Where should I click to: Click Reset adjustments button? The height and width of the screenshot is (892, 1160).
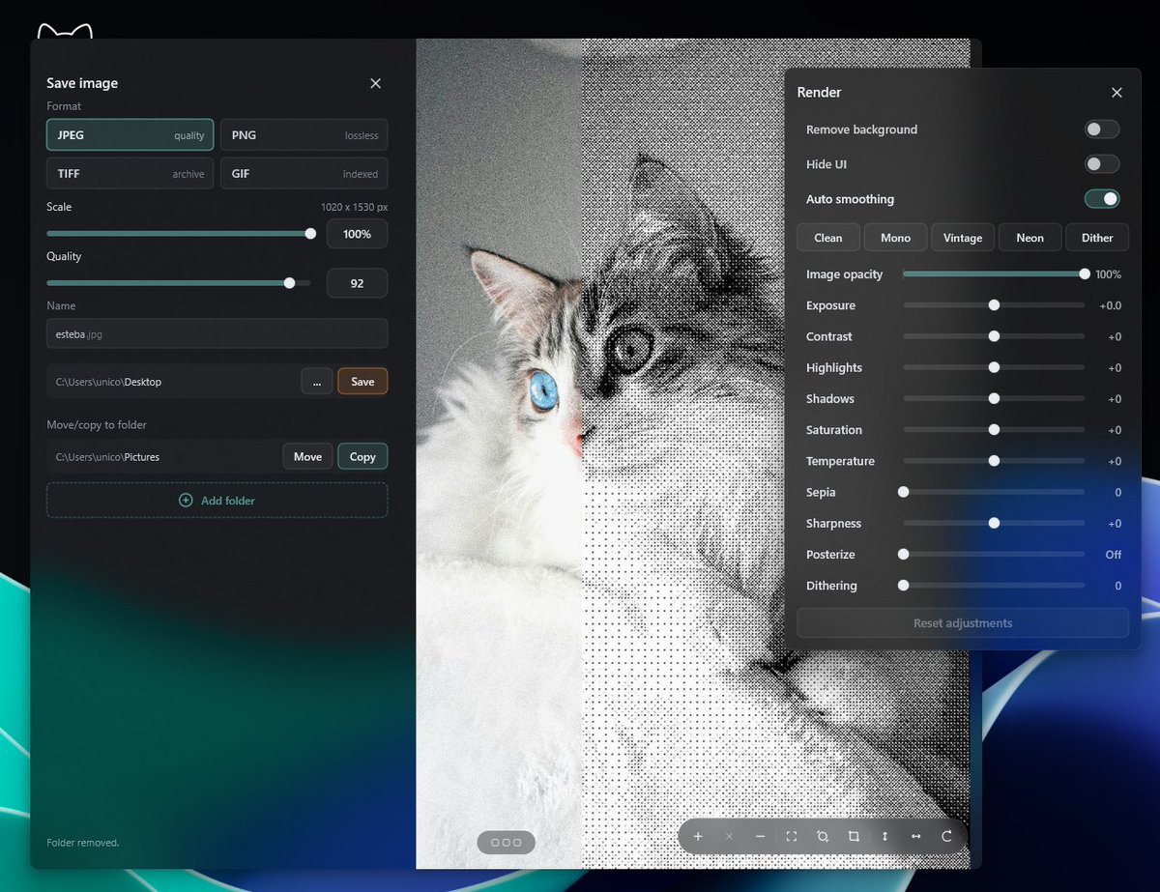coord(963,623)
